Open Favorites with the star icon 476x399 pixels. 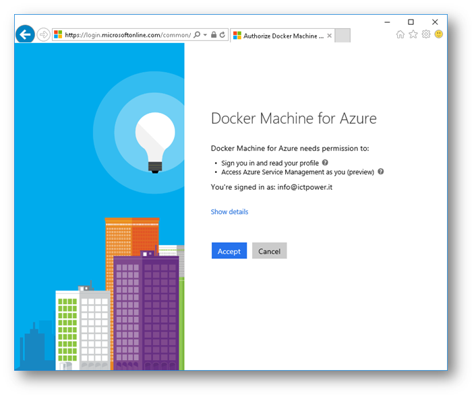coord(413,34)
